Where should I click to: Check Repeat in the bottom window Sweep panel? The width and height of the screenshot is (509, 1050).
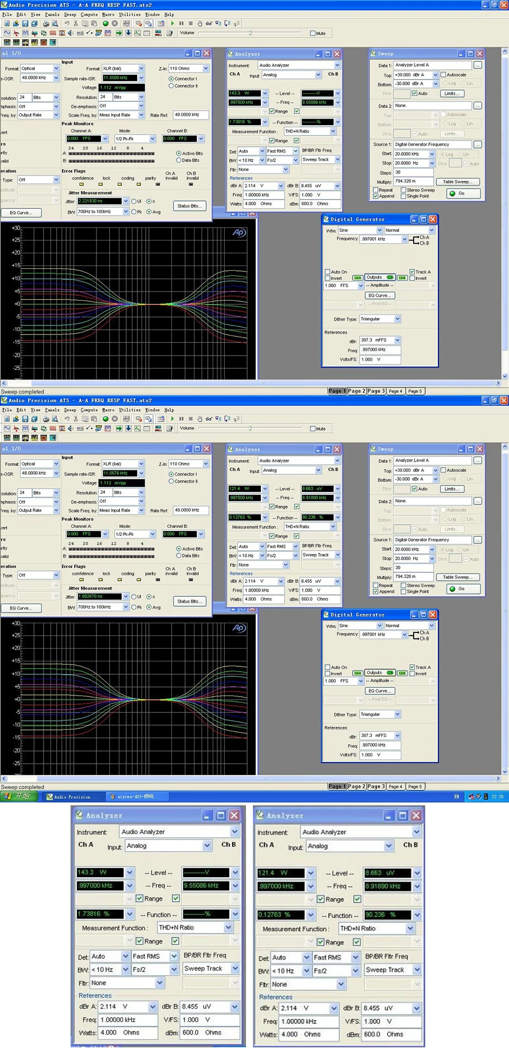pyautogui.click(x=376, y=585)
